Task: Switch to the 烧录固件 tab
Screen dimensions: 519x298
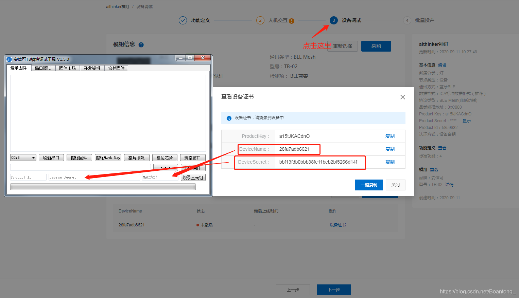Action: [x=19, y=68]
